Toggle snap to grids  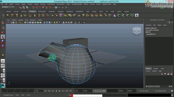point(33,7)
